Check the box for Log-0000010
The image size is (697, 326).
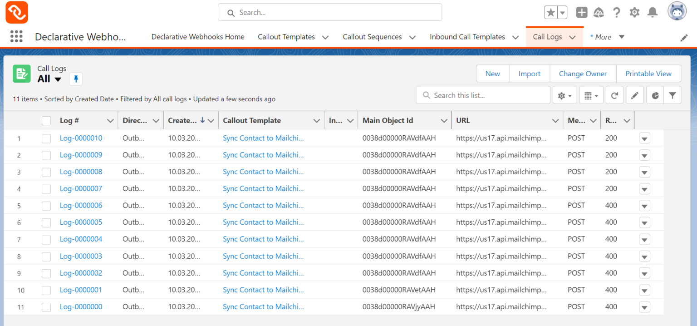pos(46,138)
